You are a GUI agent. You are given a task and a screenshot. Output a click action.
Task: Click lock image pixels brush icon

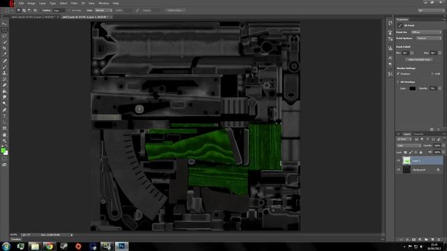[x=411, y=153]
